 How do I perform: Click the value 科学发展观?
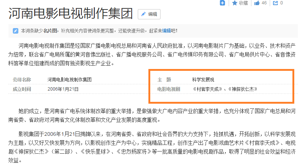203,80
